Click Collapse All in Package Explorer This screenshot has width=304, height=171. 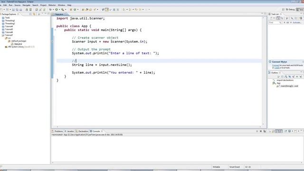[30, 14]
